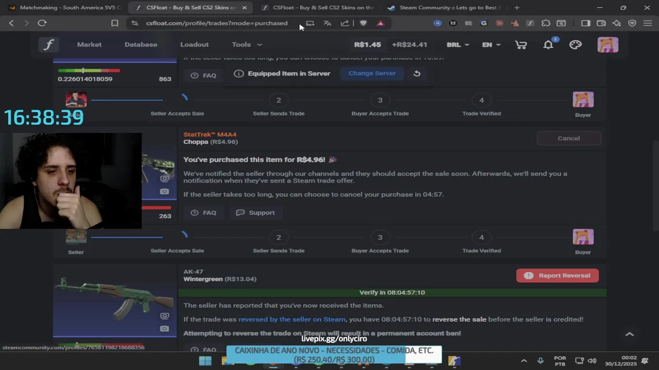Click the lower icon on the M4A4 Choppa image
The image size is (659, 370).
tap(164, 192)
